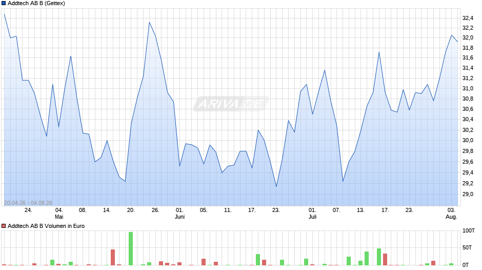The width and height of the screenshot is (482, 270).
Task: Click the 31,4 price axis label
Action: click(468, 68)
